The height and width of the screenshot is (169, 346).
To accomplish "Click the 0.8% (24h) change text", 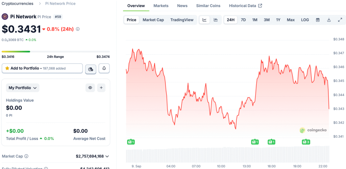I will click(60, 29).
